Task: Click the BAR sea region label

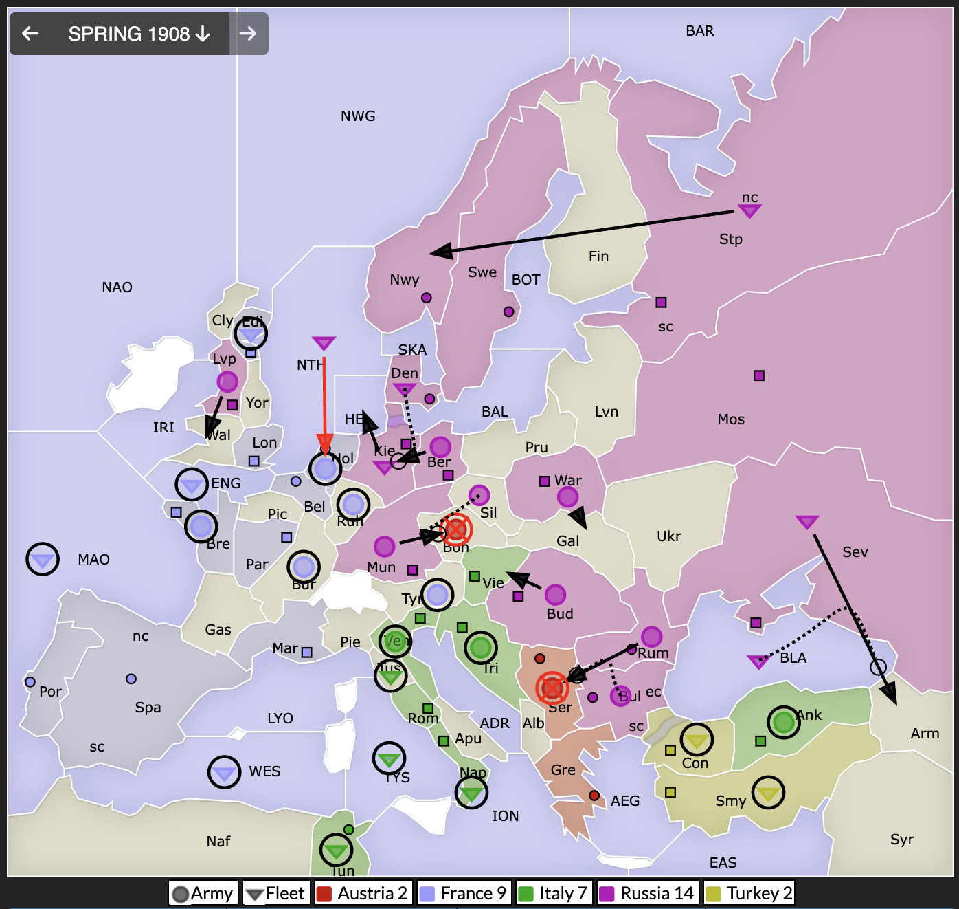Action: 700,31
